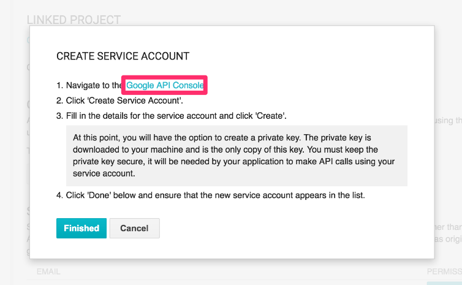Viewport: 462px width, 285px height.
Task: Click the dimmed backdrop left of the dialog
Action: tap(13, 153)
